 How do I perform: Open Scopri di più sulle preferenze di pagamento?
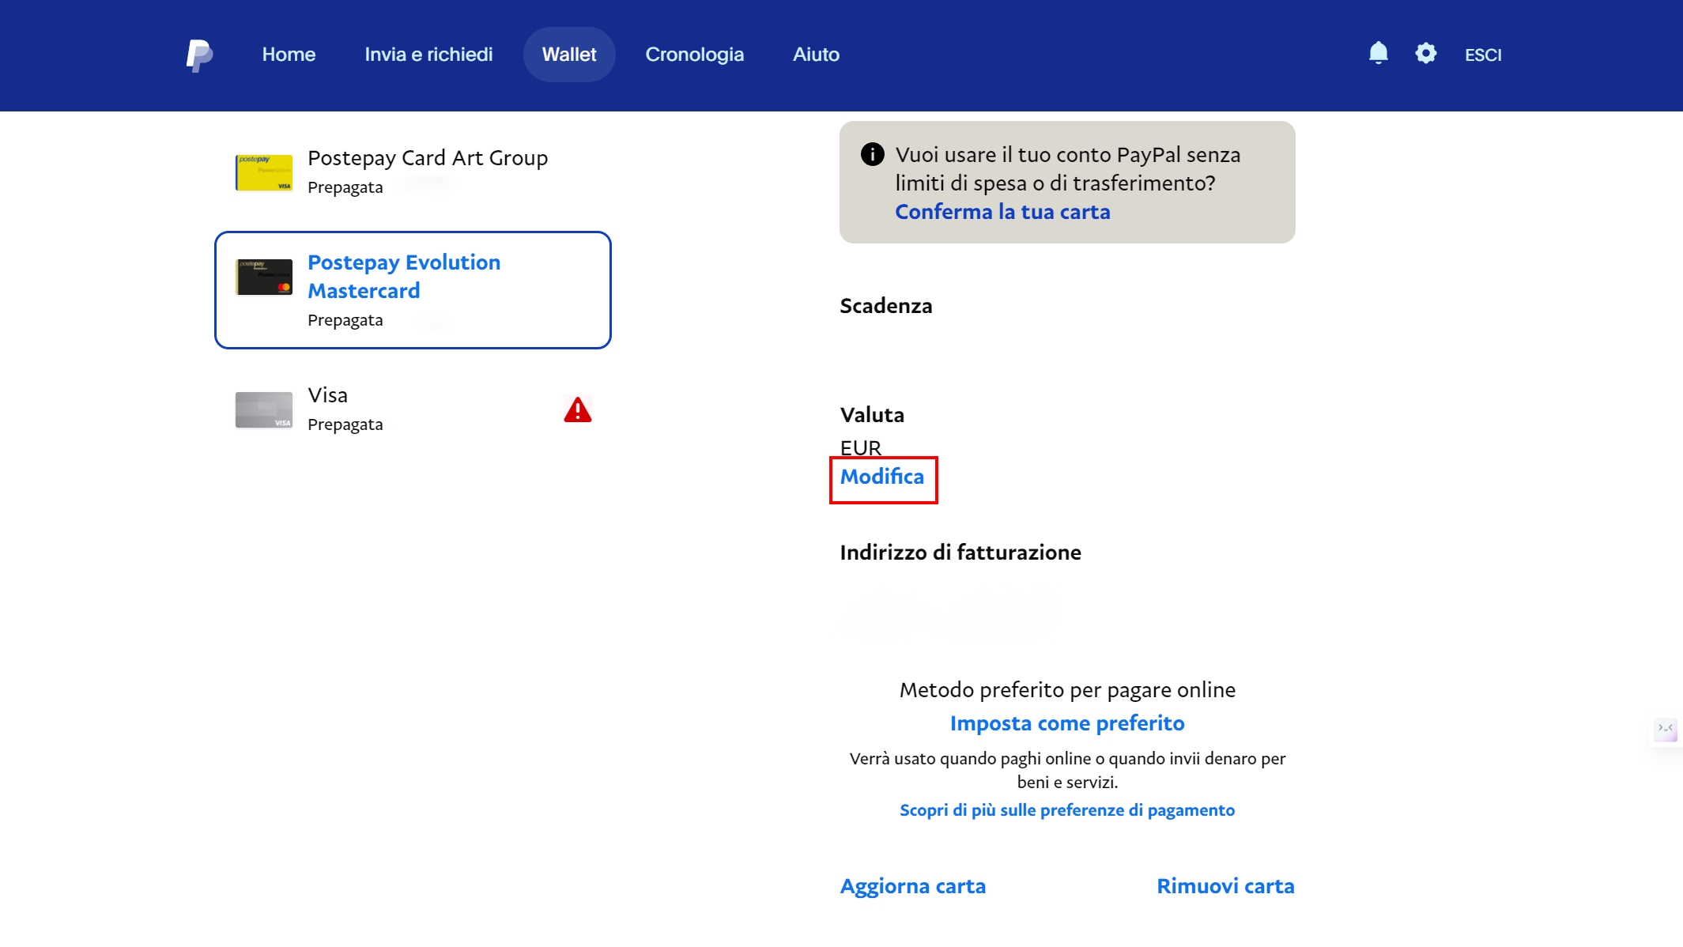[x=1066, y=809]
